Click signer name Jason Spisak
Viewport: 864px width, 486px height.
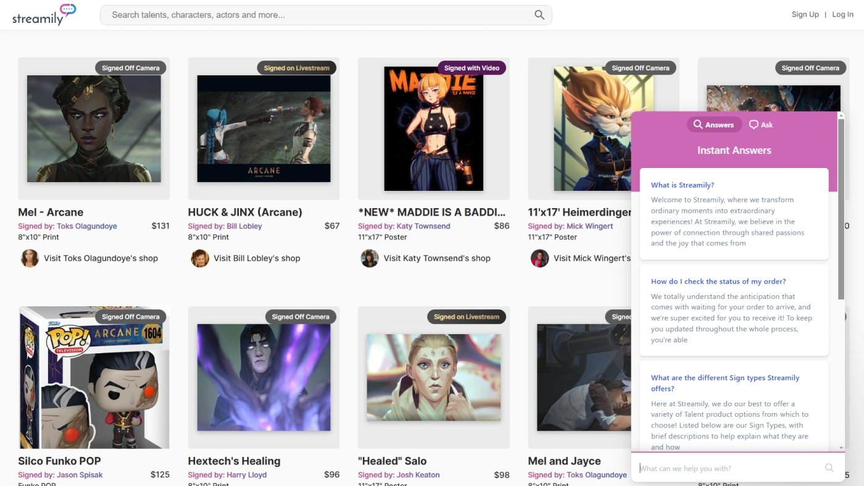tap(80, 475)
